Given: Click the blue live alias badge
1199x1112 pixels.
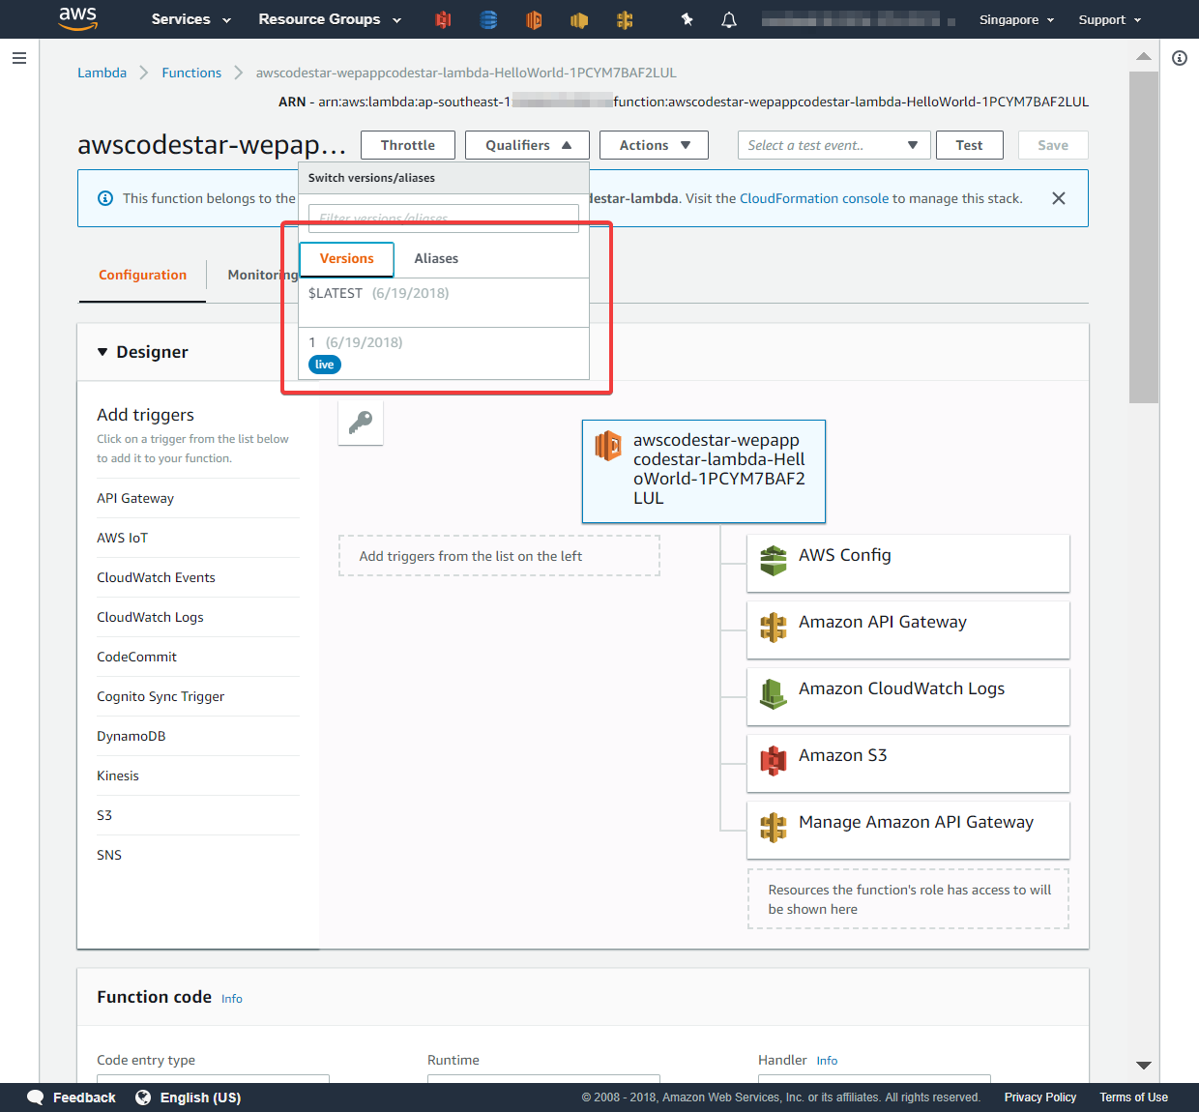Looking at the screenshot, I should [x=325, y=365].
